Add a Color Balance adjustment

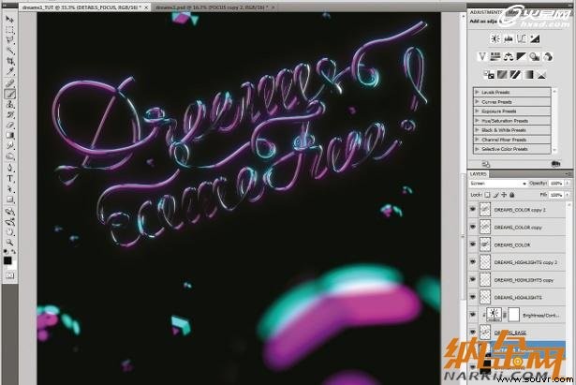(x=509, y=56)
